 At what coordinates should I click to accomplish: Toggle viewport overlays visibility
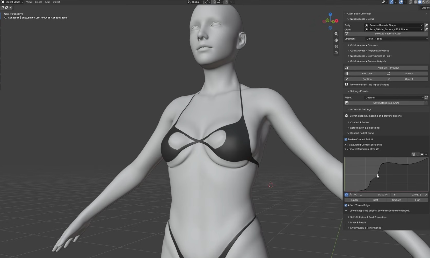(x=401, y=2)
